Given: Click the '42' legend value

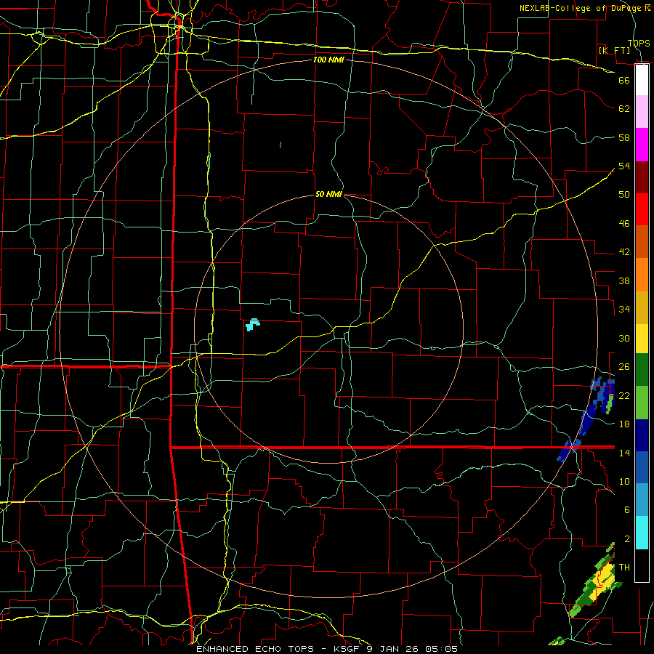Looking at the screenshot, I should [624, 251].
